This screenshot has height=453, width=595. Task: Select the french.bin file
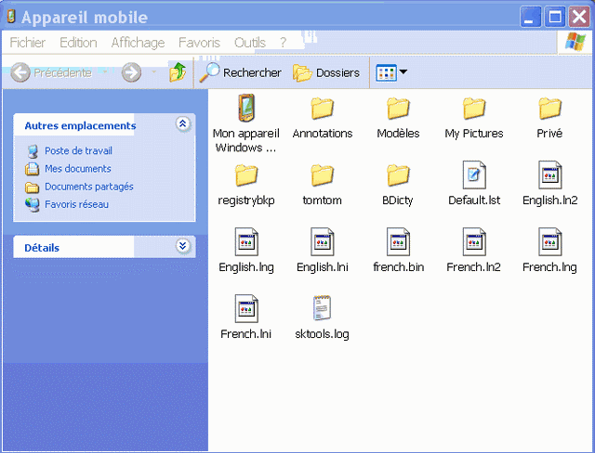coord(398,242)
